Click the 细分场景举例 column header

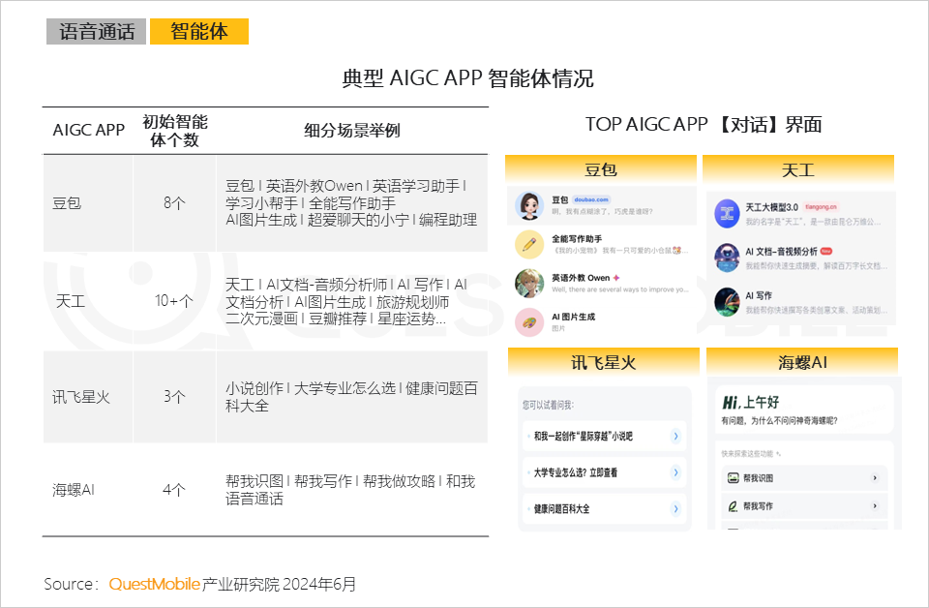tap(352, 131)
